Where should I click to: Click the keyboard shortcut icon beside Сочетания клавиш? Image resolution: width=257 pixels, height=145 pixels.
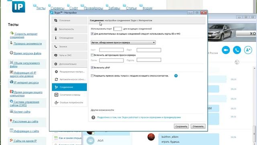[56, 95]
